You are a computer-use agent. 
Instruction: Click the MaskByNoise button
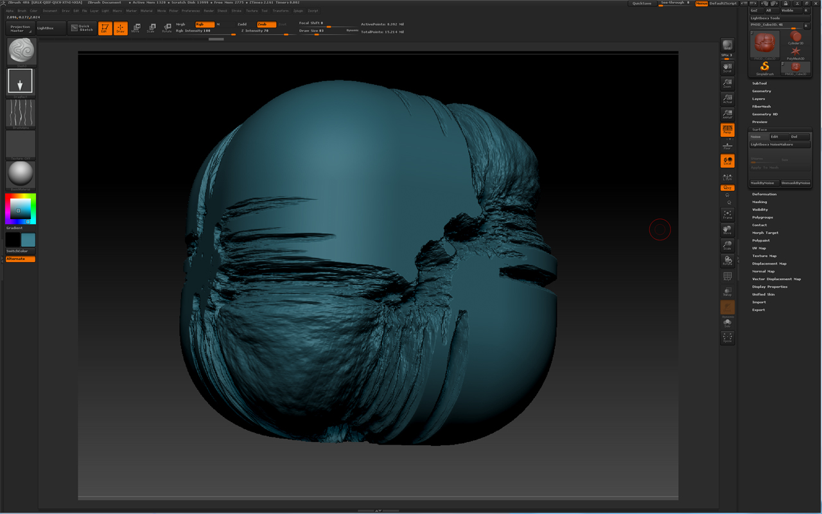coord(764,183)
